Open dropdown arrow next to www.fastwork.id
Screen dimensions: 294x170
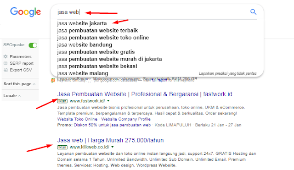point(108,101)
